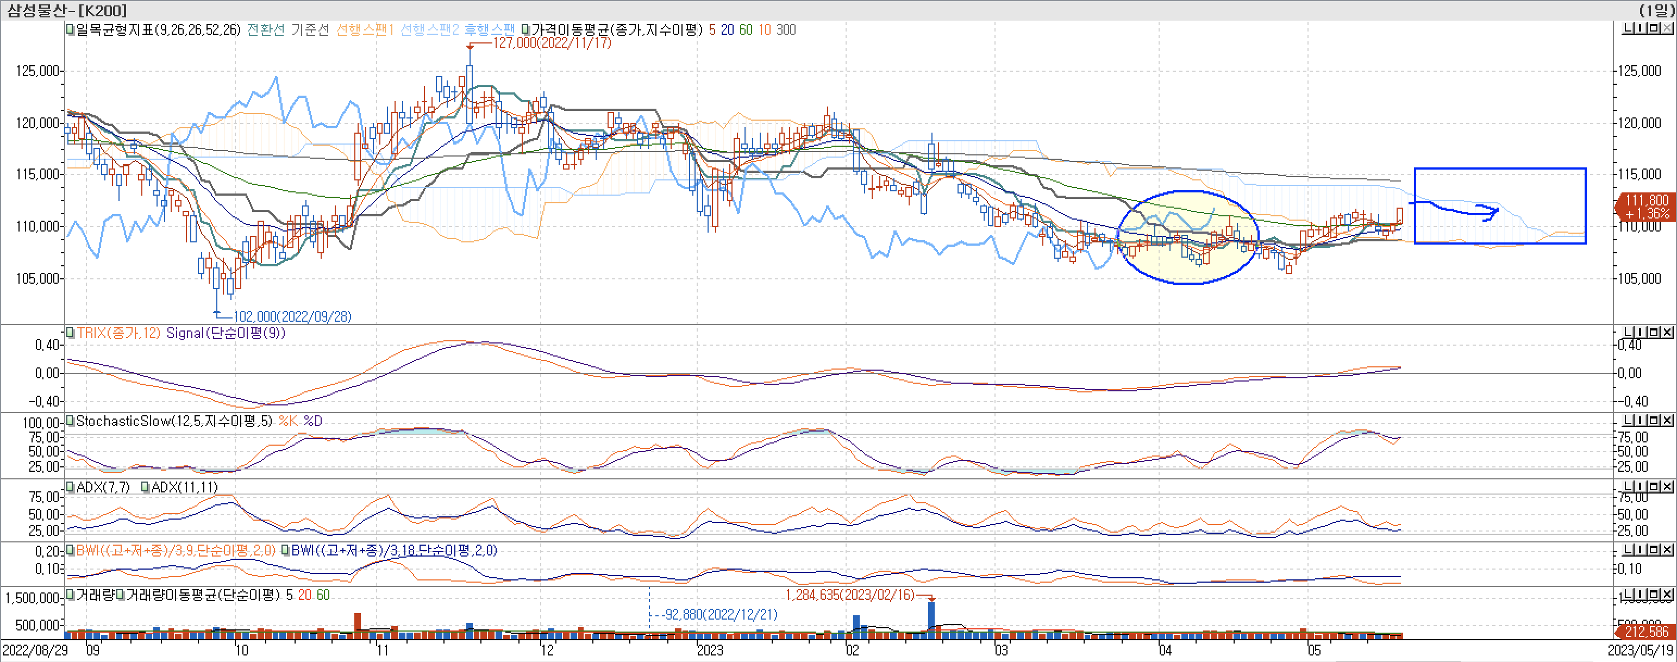Toggle the 일목균형지표 indicator square

[70, 29]
